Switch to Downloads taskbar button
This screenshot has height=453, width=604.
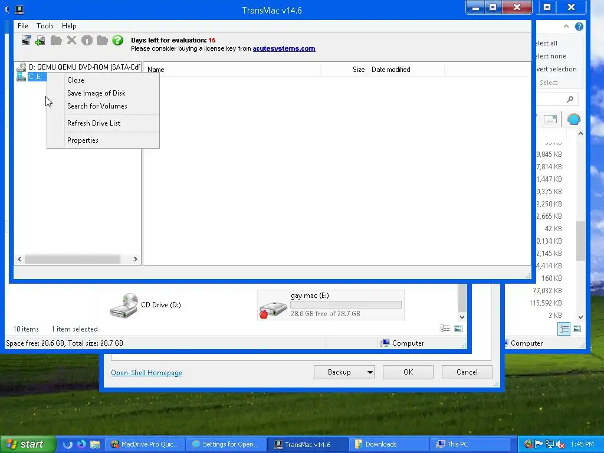[x=389, y=445]
